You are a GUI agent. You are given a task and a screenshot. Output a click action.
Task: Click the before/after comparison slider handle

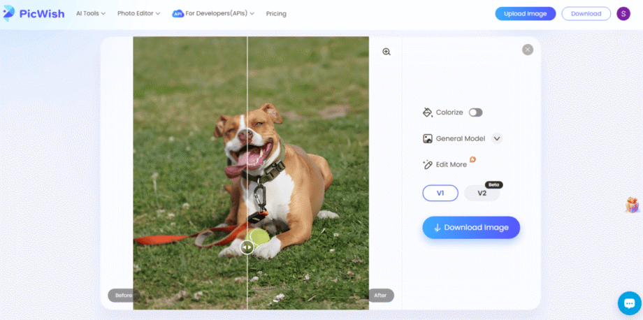(247, 247)
